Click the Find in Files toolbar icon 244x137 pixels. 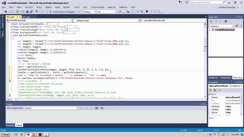pyautogui.click(x=120, y=12)
